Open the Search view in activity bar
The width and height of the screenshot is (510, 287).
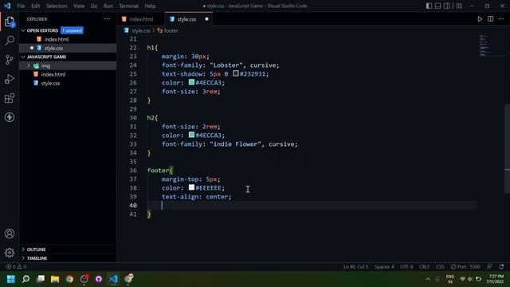[10, 41]
